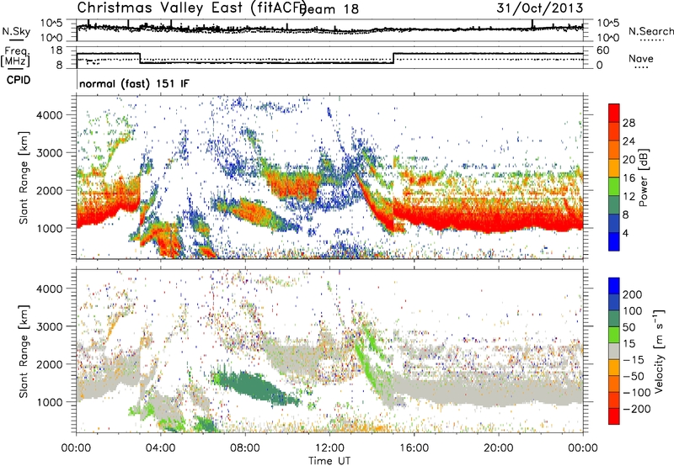Click the date '31/Oct/2013'

click(540, 8)
